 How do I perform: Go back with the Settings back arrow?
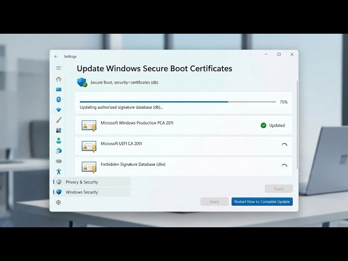coord(56,57)
